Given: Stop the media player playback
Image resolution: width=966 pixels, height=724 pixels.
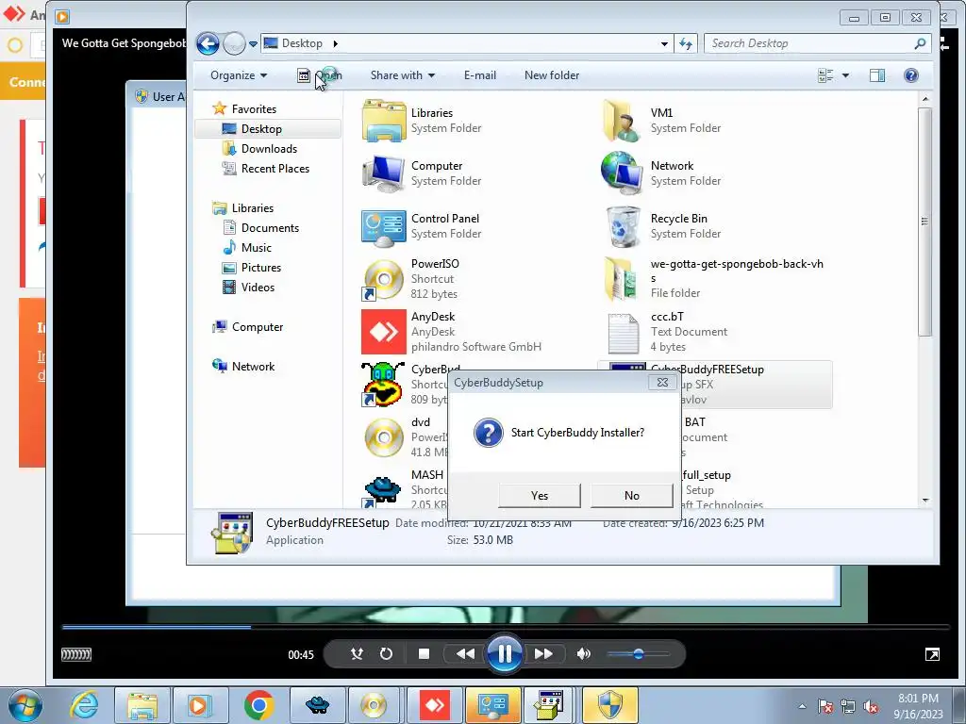Looking at the screenshot, I should tap(424, 654).
